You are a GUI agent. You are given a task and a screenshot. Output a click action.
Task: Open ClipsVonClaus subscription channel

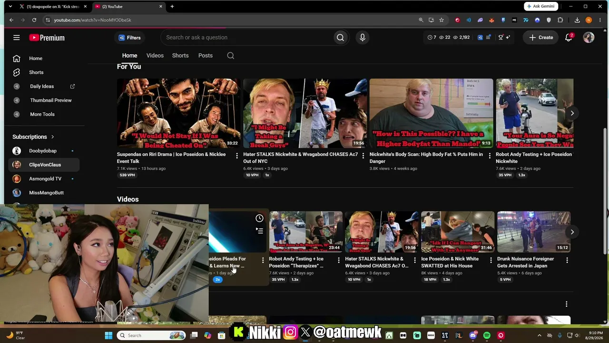coord(44,165)
